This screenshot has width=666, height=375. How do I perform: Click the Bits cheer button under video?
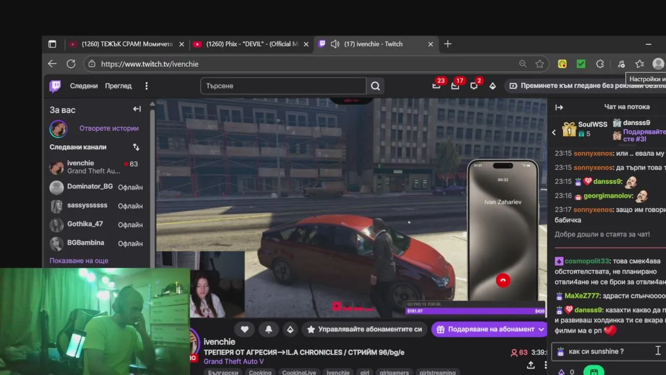click(x=290, y=329)
